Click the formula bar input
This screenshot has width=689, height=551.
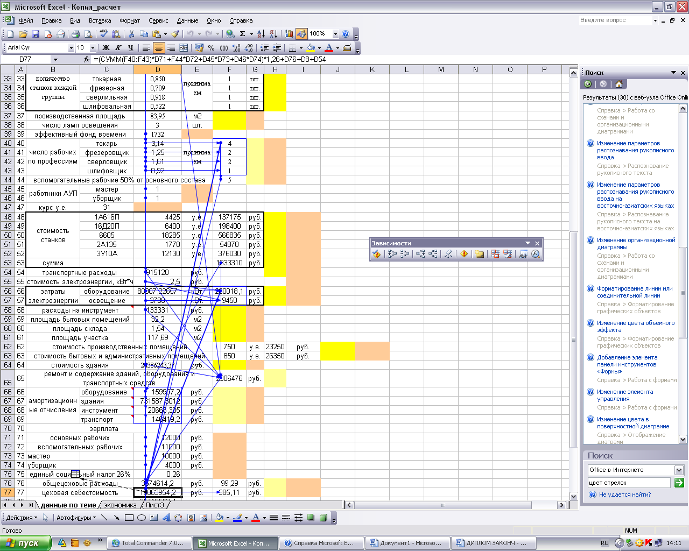click(334, 60)
